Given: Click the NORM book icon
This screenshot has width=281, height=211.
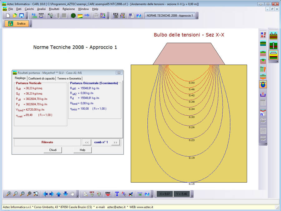Looking at the screenshot, I should coord(41,16).
